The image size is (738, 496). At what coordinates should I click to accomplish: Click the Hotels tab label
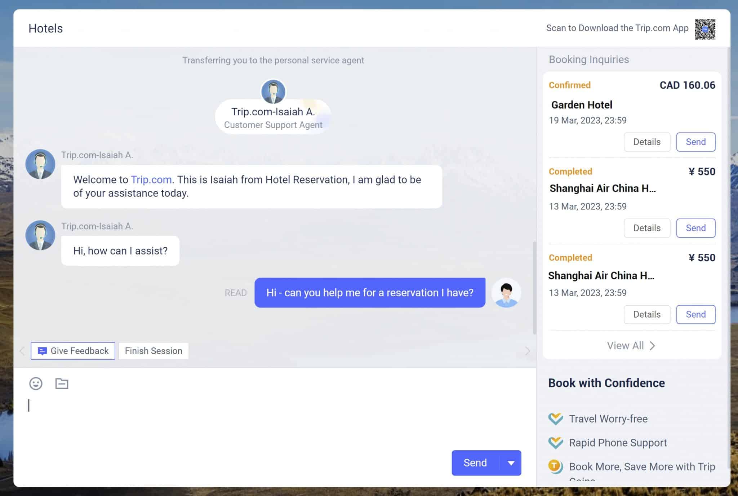click(45, 28)
